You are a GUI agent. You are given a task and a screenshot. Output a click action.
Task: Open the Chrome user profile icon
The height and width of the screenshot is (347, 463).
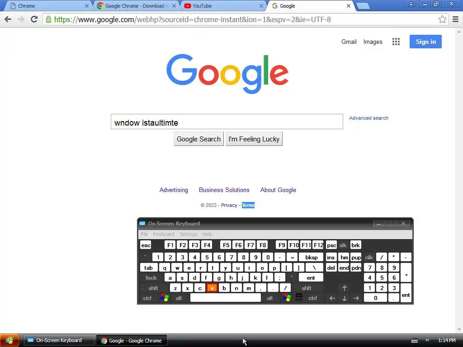pyautogui.click(x=411, y=4)
